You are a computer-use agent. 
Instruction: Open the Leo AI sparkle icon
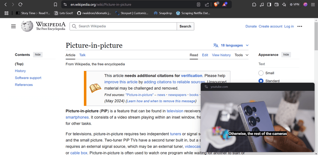284,4
